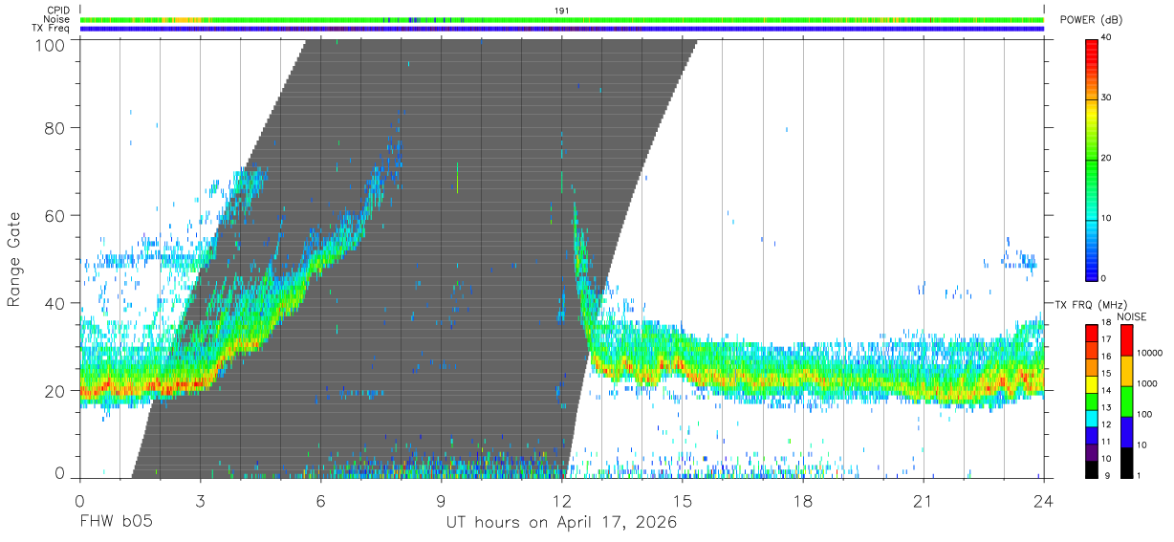This screenshot has width=1174, height=542.
Task: Click the '40' label on the POWER color bar
Action: tap(1107, 38)
